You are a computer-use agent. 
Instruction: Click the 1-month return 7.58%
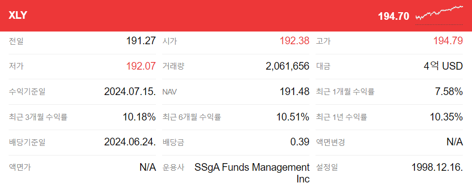pyautogui.click(x=449, y=91)
